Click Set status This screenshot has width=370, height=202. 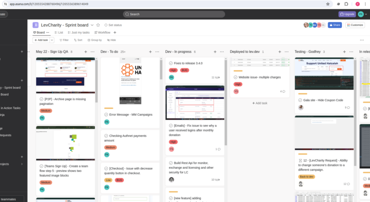coord(113,25)
